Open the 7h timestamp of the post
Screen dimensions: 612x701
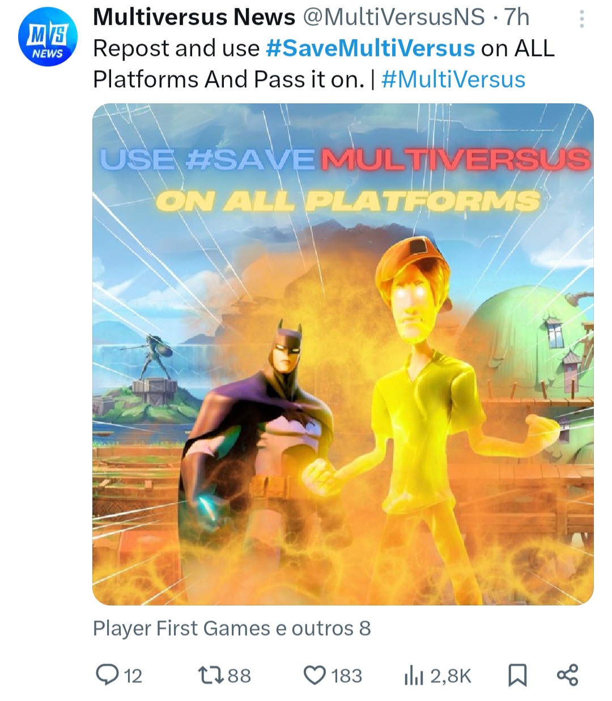point(516,18)
